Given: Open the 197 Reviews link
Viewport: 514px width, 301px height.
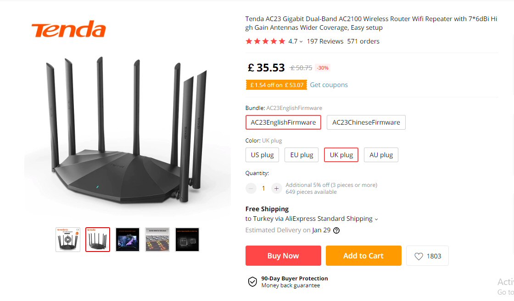Looking at the screenshot, I should click(325, 41).
